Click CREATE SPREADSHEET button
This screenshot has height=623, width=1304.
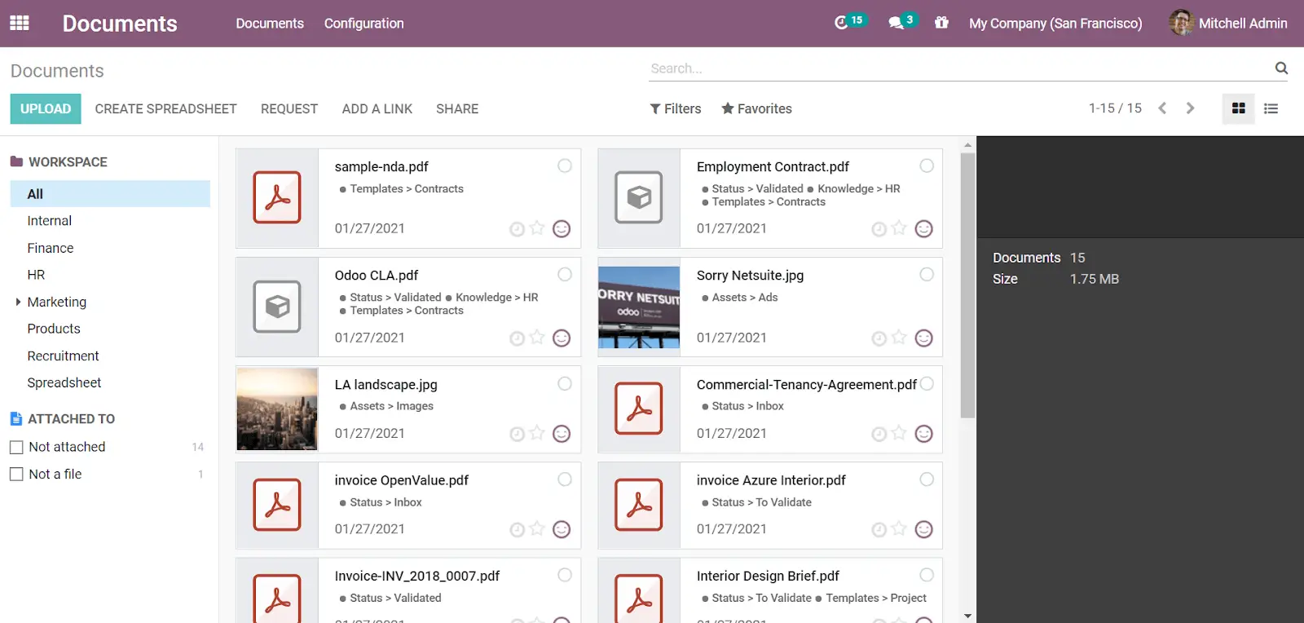coord(165,108)
